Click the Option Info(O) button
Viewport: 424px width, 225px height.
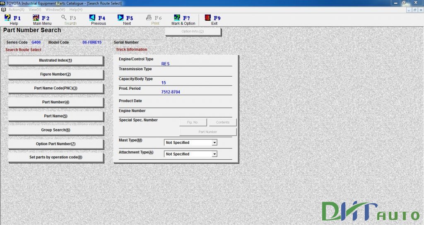[x=193, y=31]
